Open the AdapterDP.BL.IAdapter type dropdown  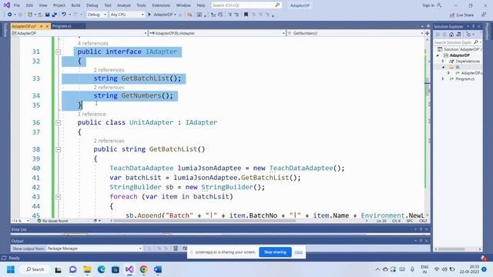click(217, 33)
